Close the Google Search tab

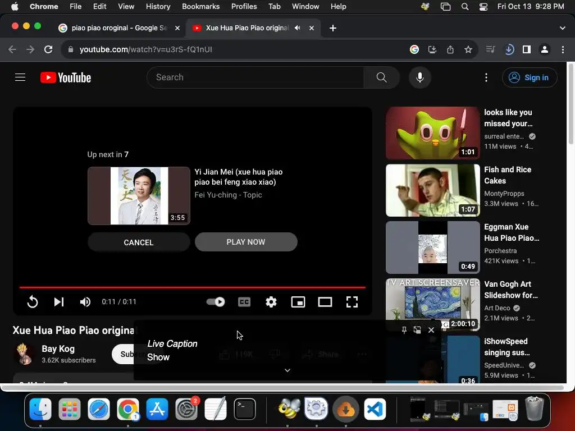coord(177,28)
